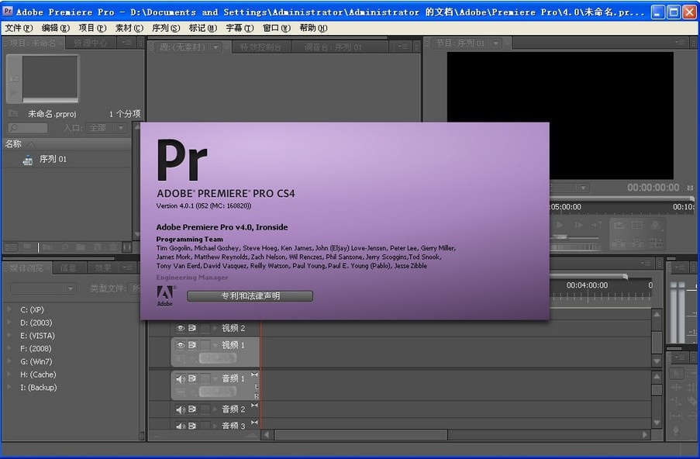Click the lift button in program monitor
700x459 pixels.
point(619,243)
